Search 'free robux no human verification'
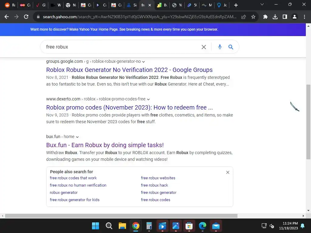Screen dimensions: 311x233 pos(78,185)
